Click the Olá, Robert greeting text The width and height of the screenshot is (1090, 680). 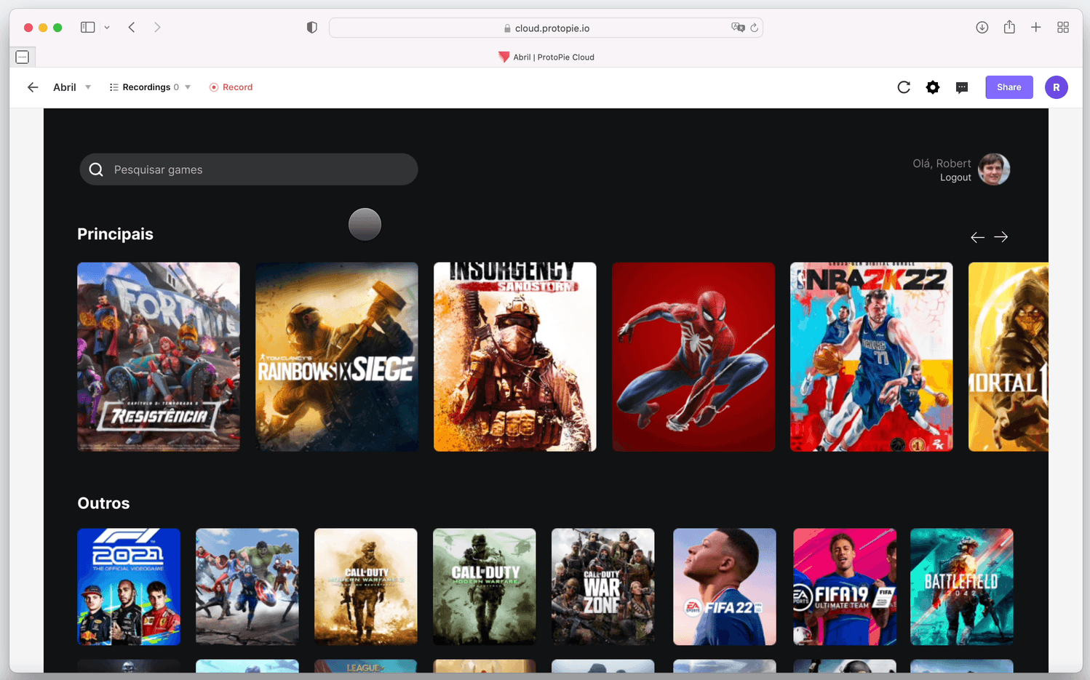942,164
